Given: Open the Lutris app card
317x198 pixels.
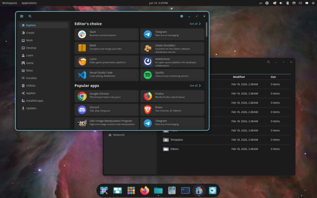Looking at the screenshot, I should [106, 62].
